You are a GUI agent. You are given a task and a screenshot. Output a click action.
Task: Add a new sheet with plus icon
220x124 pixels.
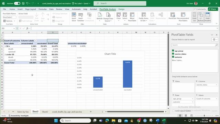tap(91, 112)
